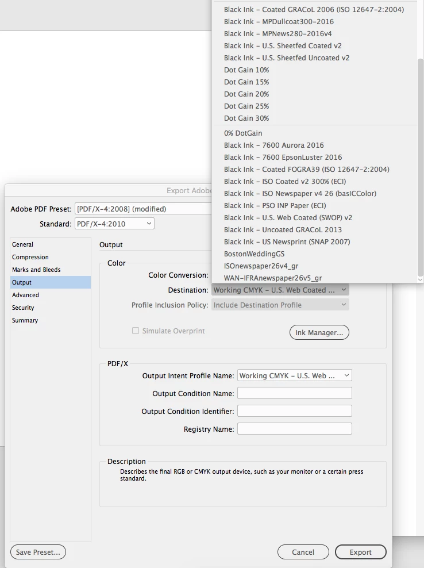Switch to the Security pane

[51, 308]
